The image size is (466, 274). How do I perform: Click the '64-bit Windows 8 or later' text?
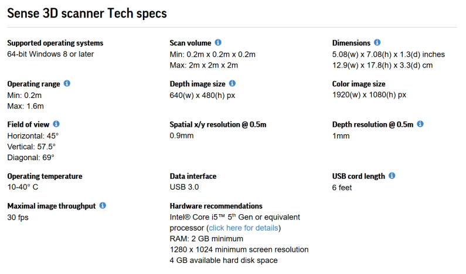tap(50, 54)
